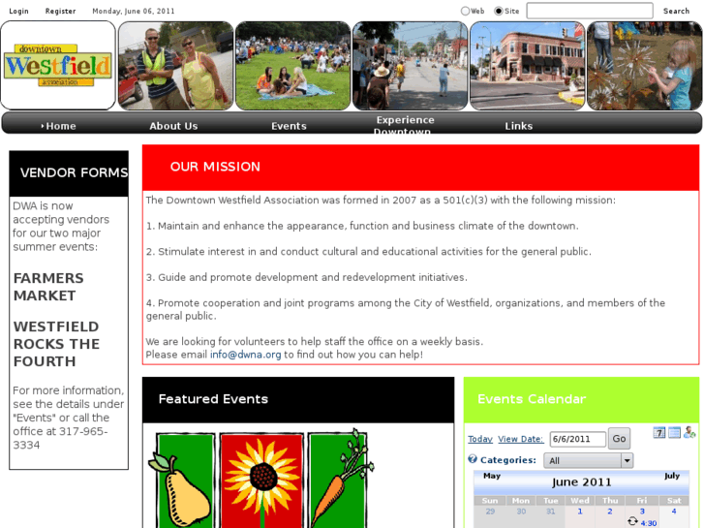Click the Events Calendar header
Image resolution: width=704 pixels, height=528 pixels.
581,400
